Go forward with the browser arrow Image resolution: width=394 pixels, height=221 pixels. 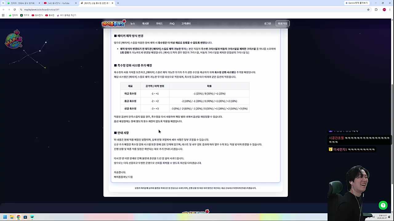coord(9,10)
